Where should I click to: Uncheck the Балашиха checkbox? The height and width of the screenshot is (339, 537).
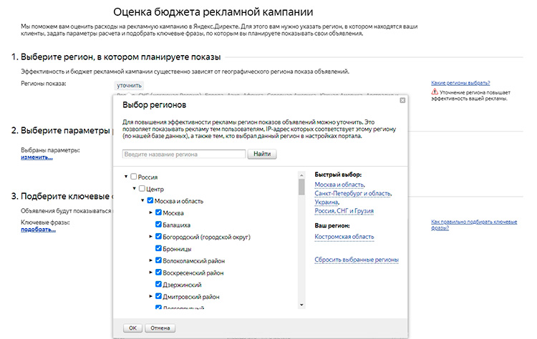(x=158, y=225)
